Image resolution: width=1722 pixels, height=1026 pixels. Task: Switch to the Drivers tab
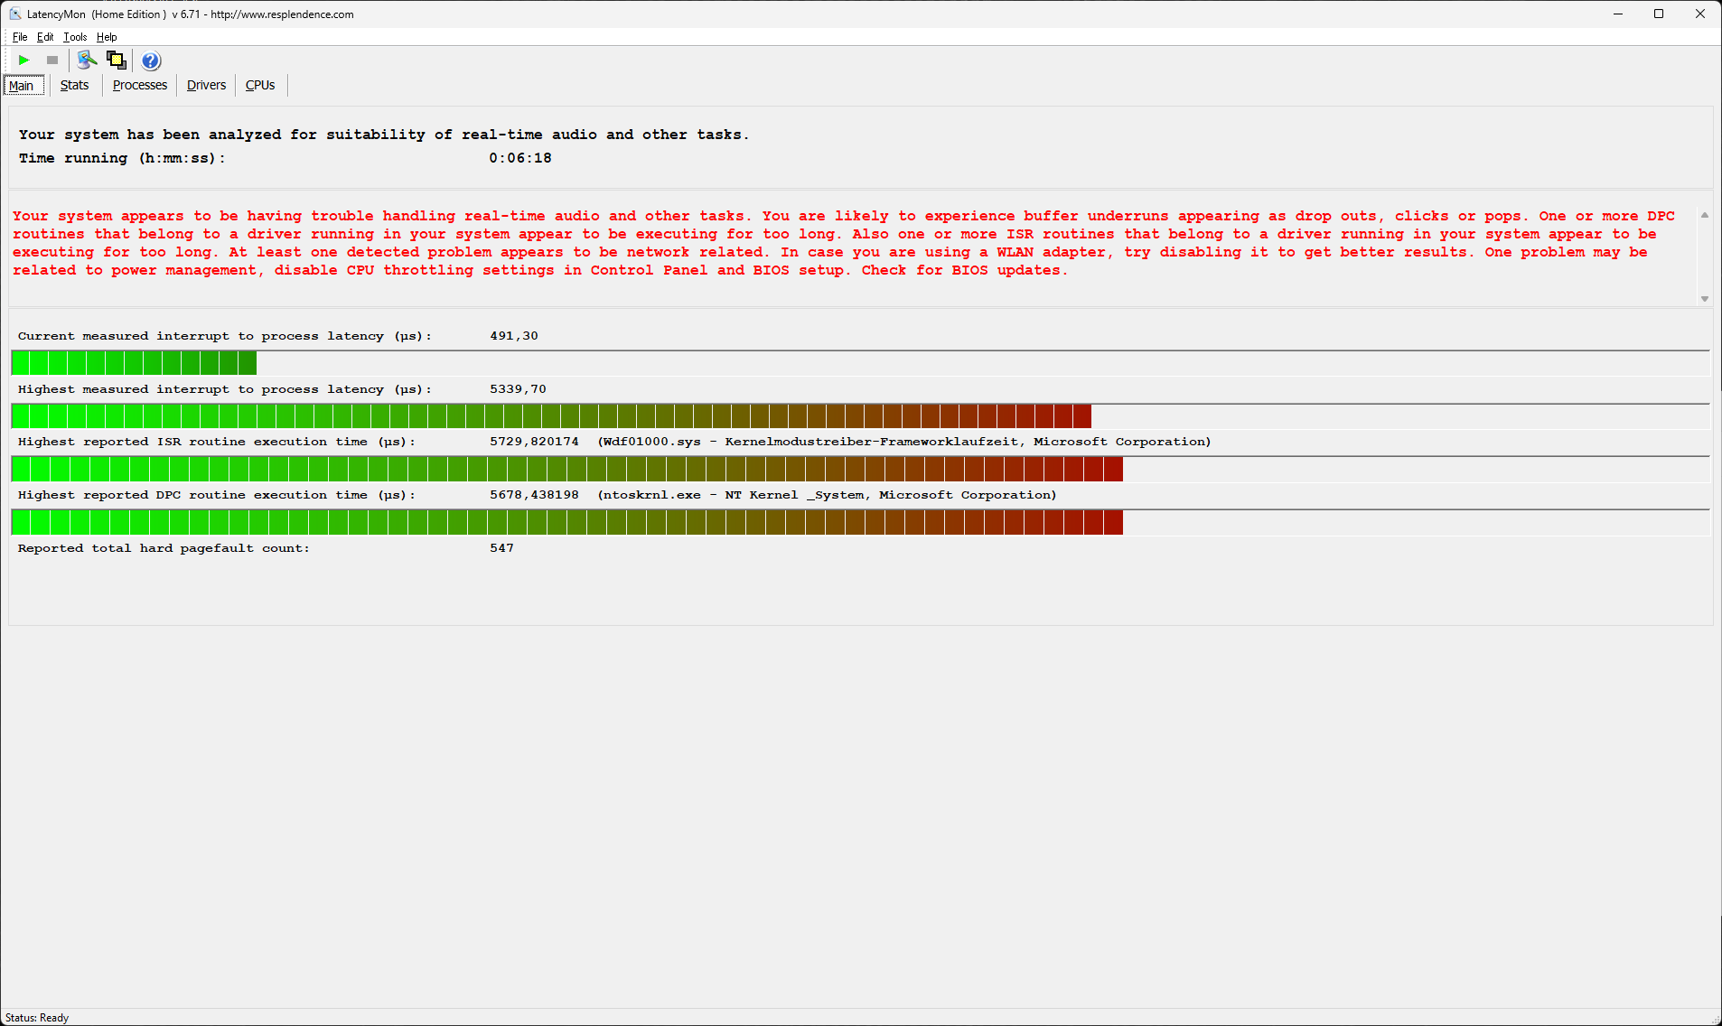206,85
